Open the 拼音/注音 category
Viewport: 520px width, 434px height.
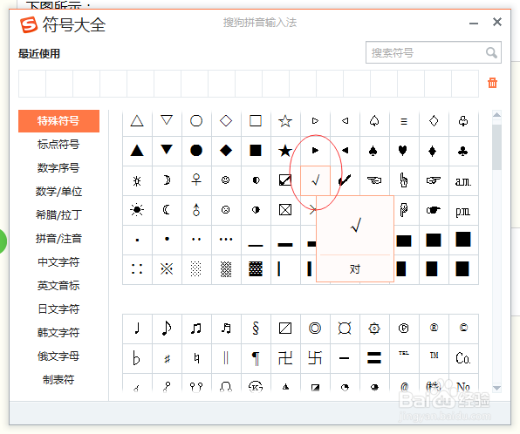pos(58,239)
